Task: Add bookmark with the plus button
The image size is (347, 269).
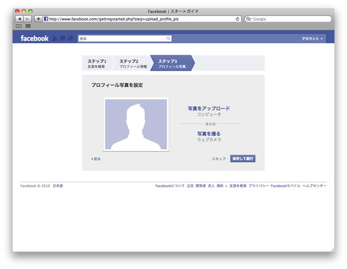Action: [38, 19]
